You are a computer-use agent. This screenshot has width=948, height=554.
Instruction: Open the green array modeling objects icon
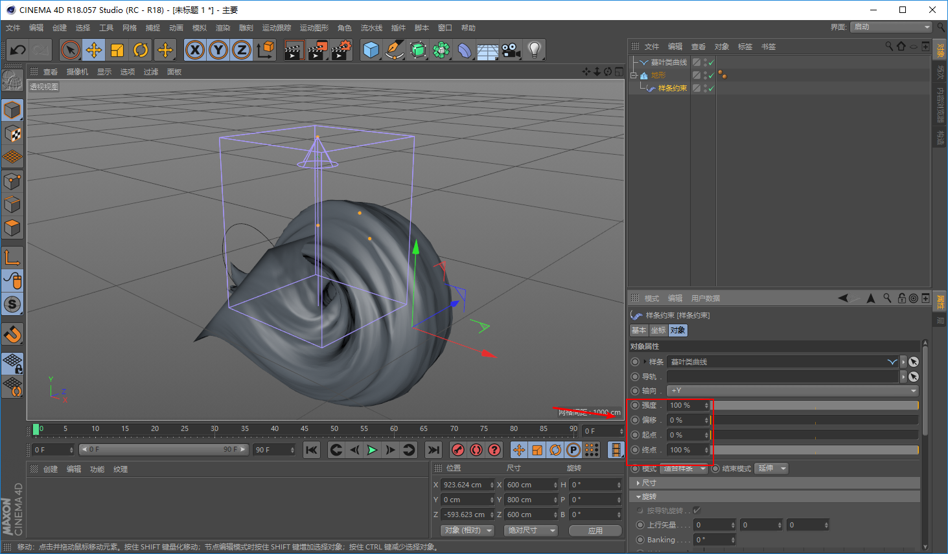coord(441,50)
